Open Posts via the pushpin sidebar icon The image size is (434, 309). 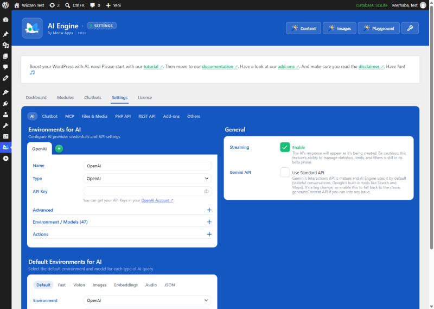click(5, 34)
